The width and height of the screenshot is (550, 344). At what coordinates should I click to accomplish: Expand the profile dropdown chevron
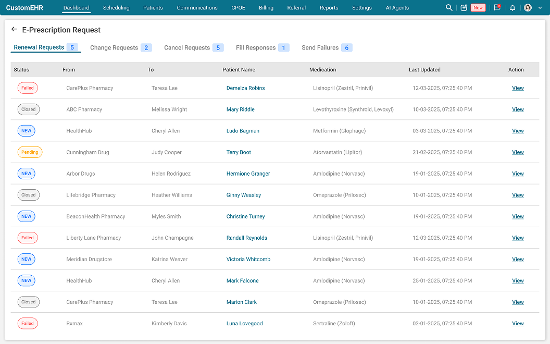tap(540, 8)
